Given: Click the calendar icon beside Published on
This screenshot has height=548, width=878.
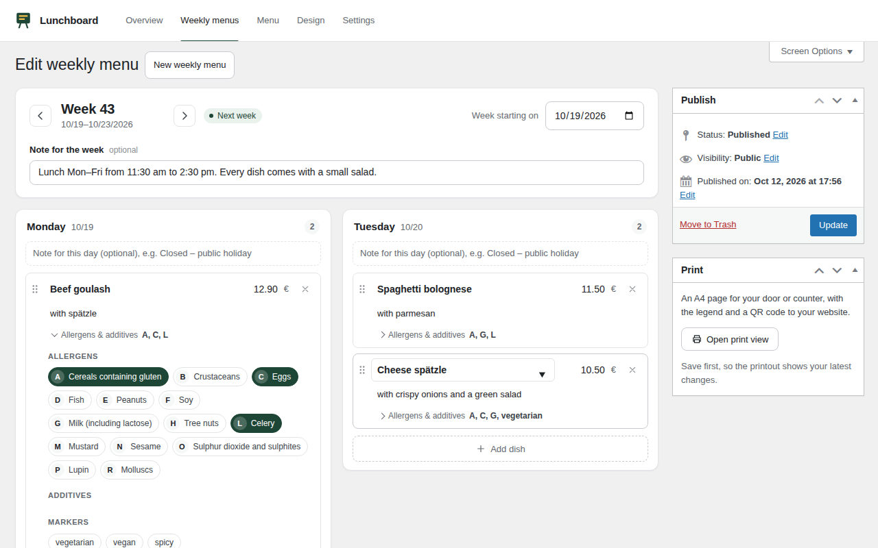Looking at the screenshot, I should tap(686, 182).
